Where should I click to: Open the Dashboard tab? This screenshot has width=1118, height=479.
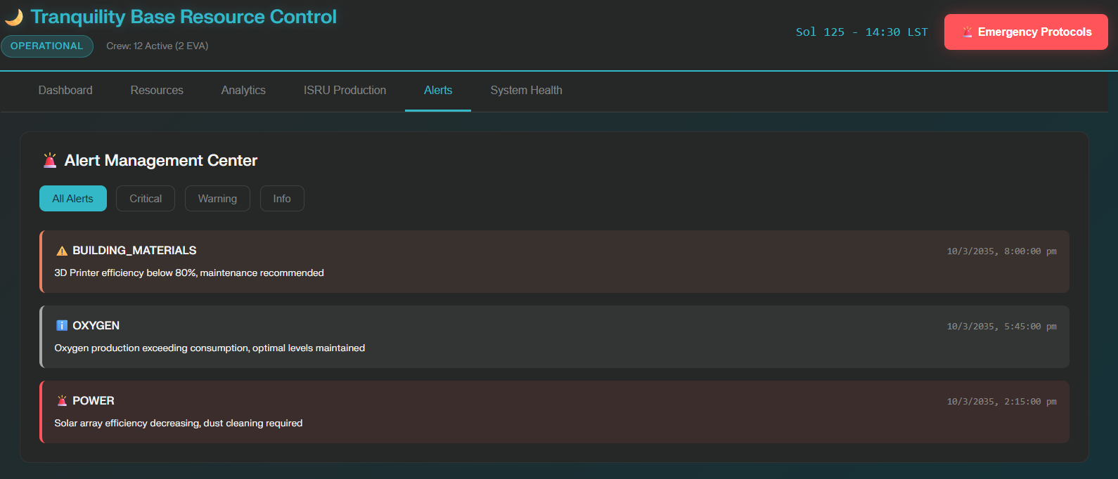65,91
